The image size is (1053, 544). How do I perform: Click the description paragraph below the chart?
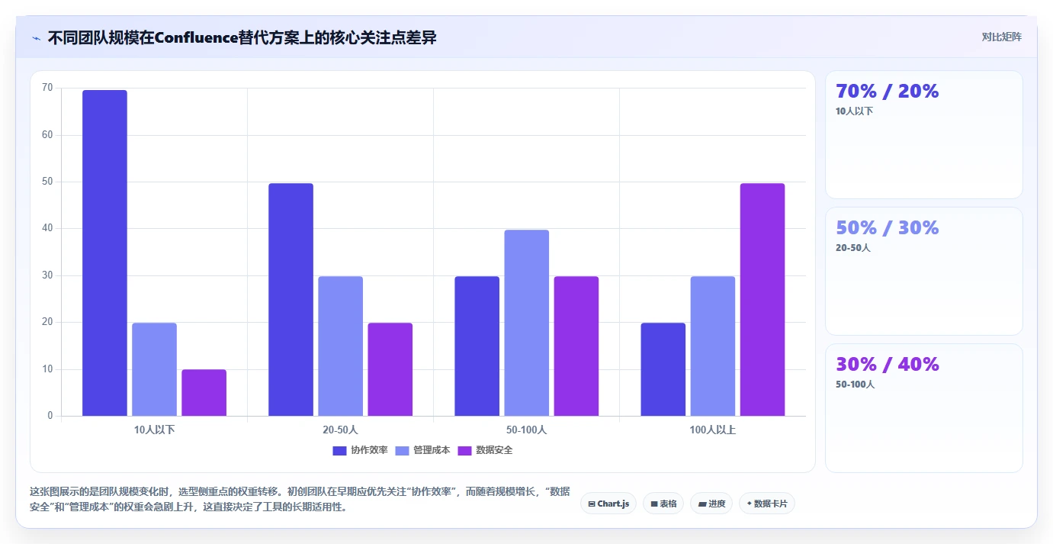(x=300, y=499)
